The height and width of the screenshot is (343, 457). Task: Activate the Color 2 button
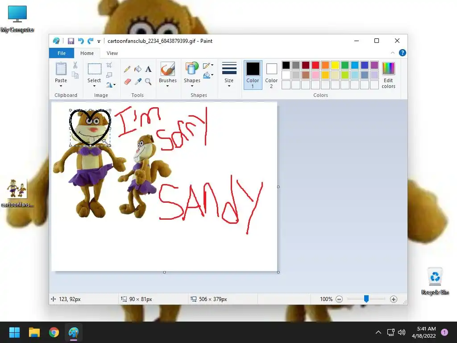click(x=271, y=75)
